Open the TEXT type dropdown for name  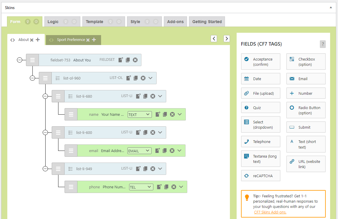point(140,115)
